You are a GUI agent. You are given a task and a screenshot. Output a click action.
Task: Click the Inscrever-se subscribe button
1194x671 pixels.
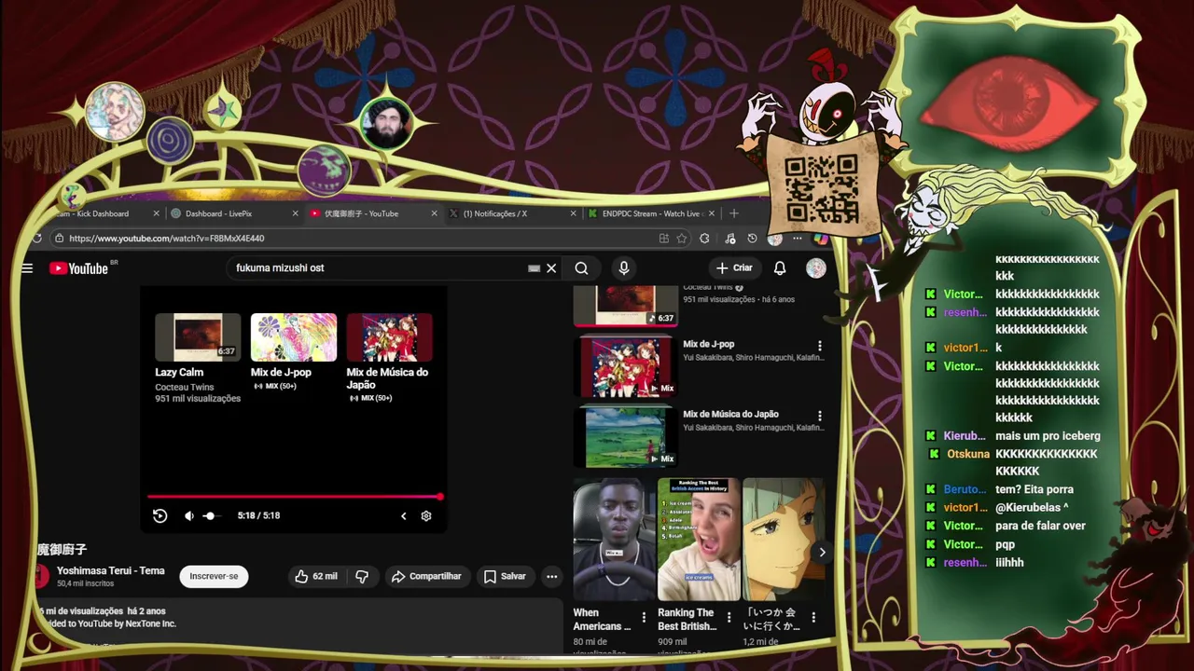[214, 576]
